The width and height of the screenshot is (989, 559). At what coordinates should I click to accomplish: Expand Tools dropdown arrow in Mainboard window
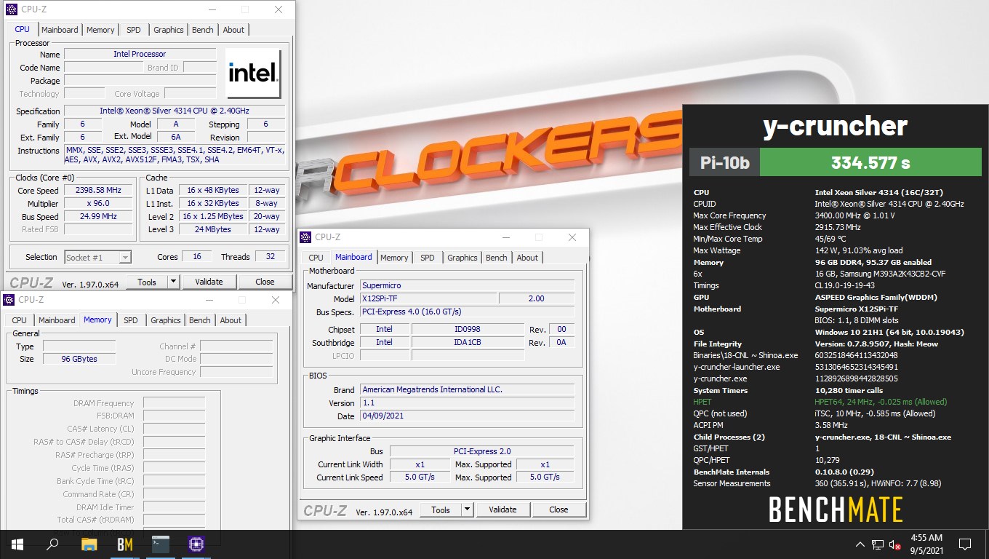point(468,510)
